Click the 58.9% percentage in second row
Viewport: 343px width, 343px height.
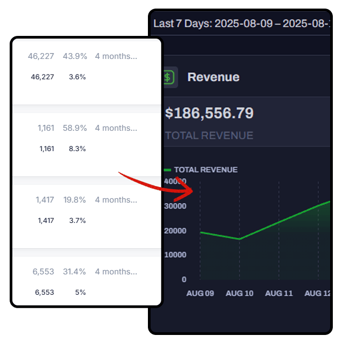(x=74, y=128)
